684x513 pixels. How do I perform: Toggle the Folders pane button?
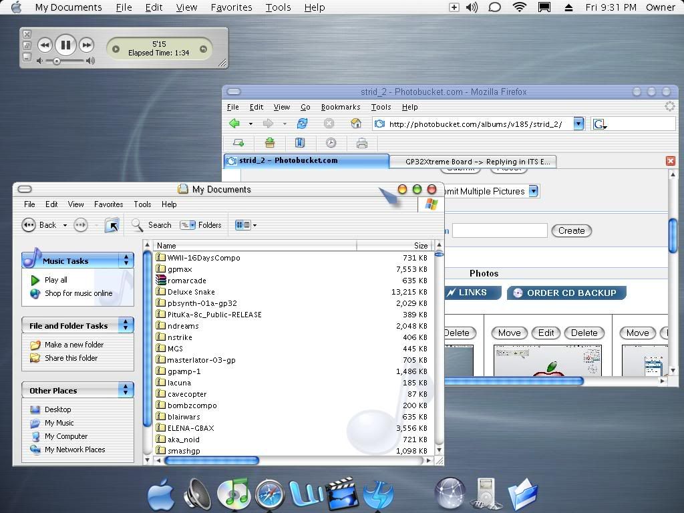200,225
